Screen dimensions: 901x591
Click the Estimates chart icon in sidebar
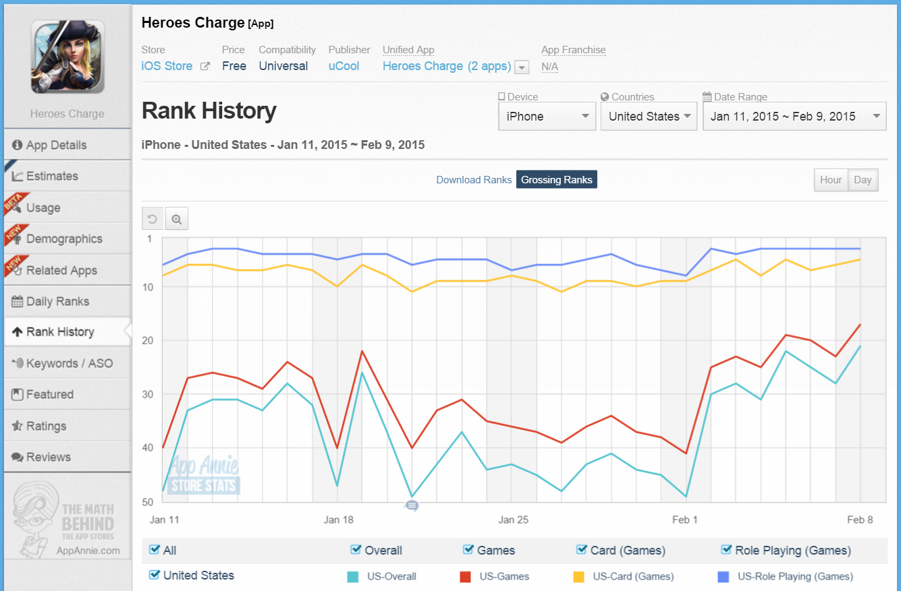coord(18,177)
